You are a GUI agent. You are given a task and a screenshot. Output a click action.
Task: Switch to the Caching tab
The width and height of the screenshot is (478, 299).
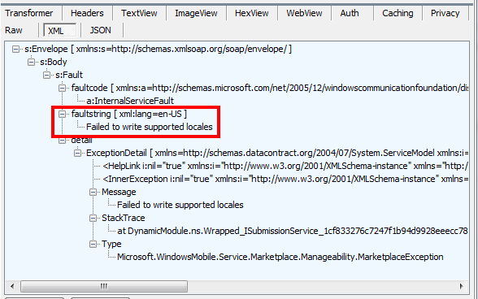click(398, 13)
